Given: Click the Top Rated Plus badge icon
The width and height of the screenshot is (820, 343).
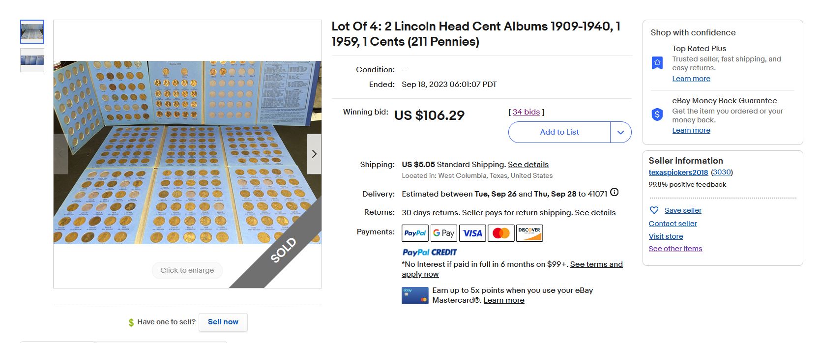Looking at the screenshot, I should [x=657, y=63].
